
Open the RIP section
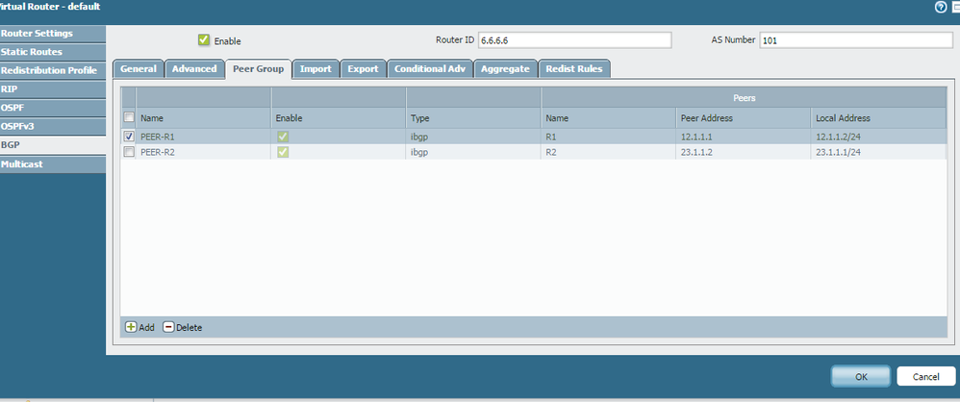(x=53, y=89)
